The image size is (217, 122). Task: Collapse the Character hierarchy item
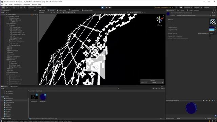click(6, 23)
